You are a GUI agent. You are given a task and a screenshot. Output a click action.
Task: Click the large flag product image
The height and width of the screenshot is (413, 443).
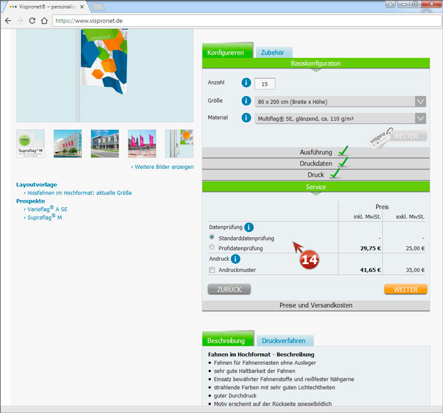coord(105,75)
